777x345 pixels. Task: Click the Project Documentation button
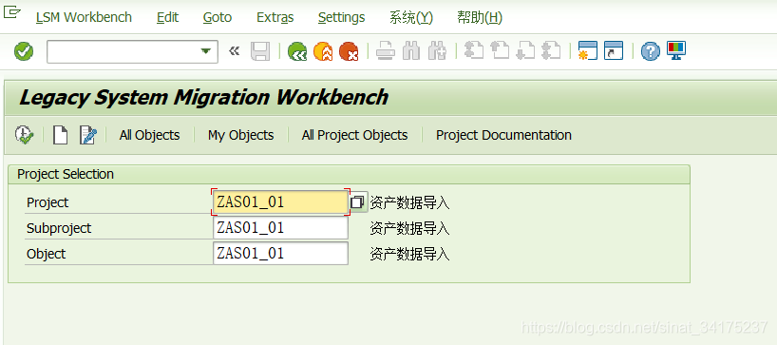504,135
